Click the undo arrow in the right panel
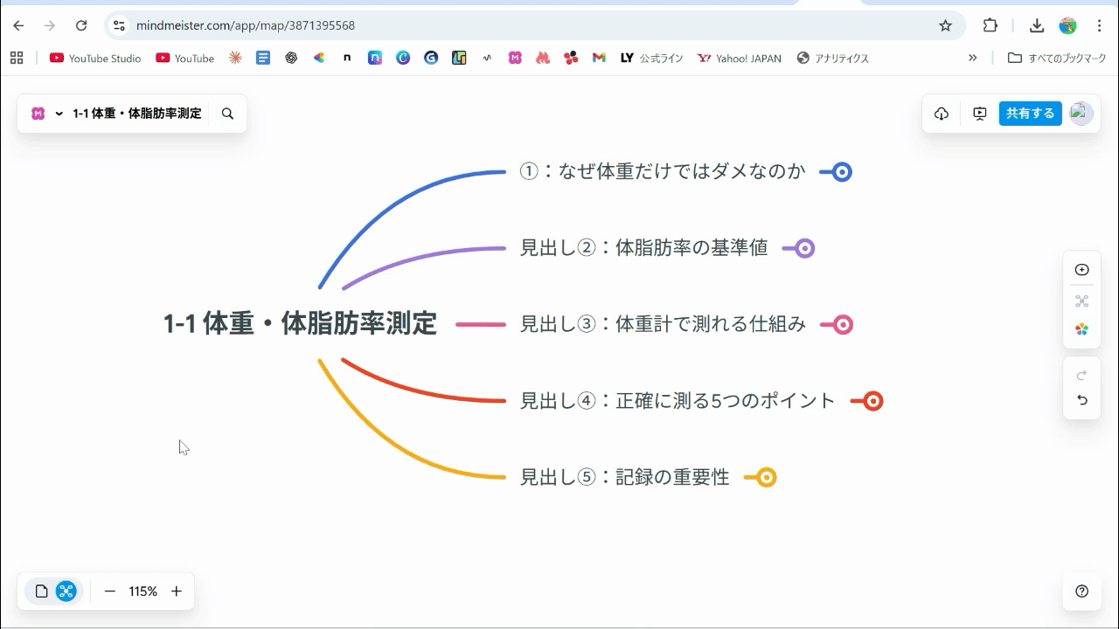Screen dimensions: 1119x629 click(x=1081, y=400)
